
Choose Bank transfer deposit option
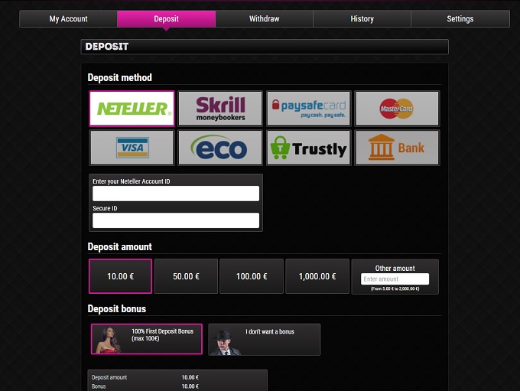[x=397, y=148]
